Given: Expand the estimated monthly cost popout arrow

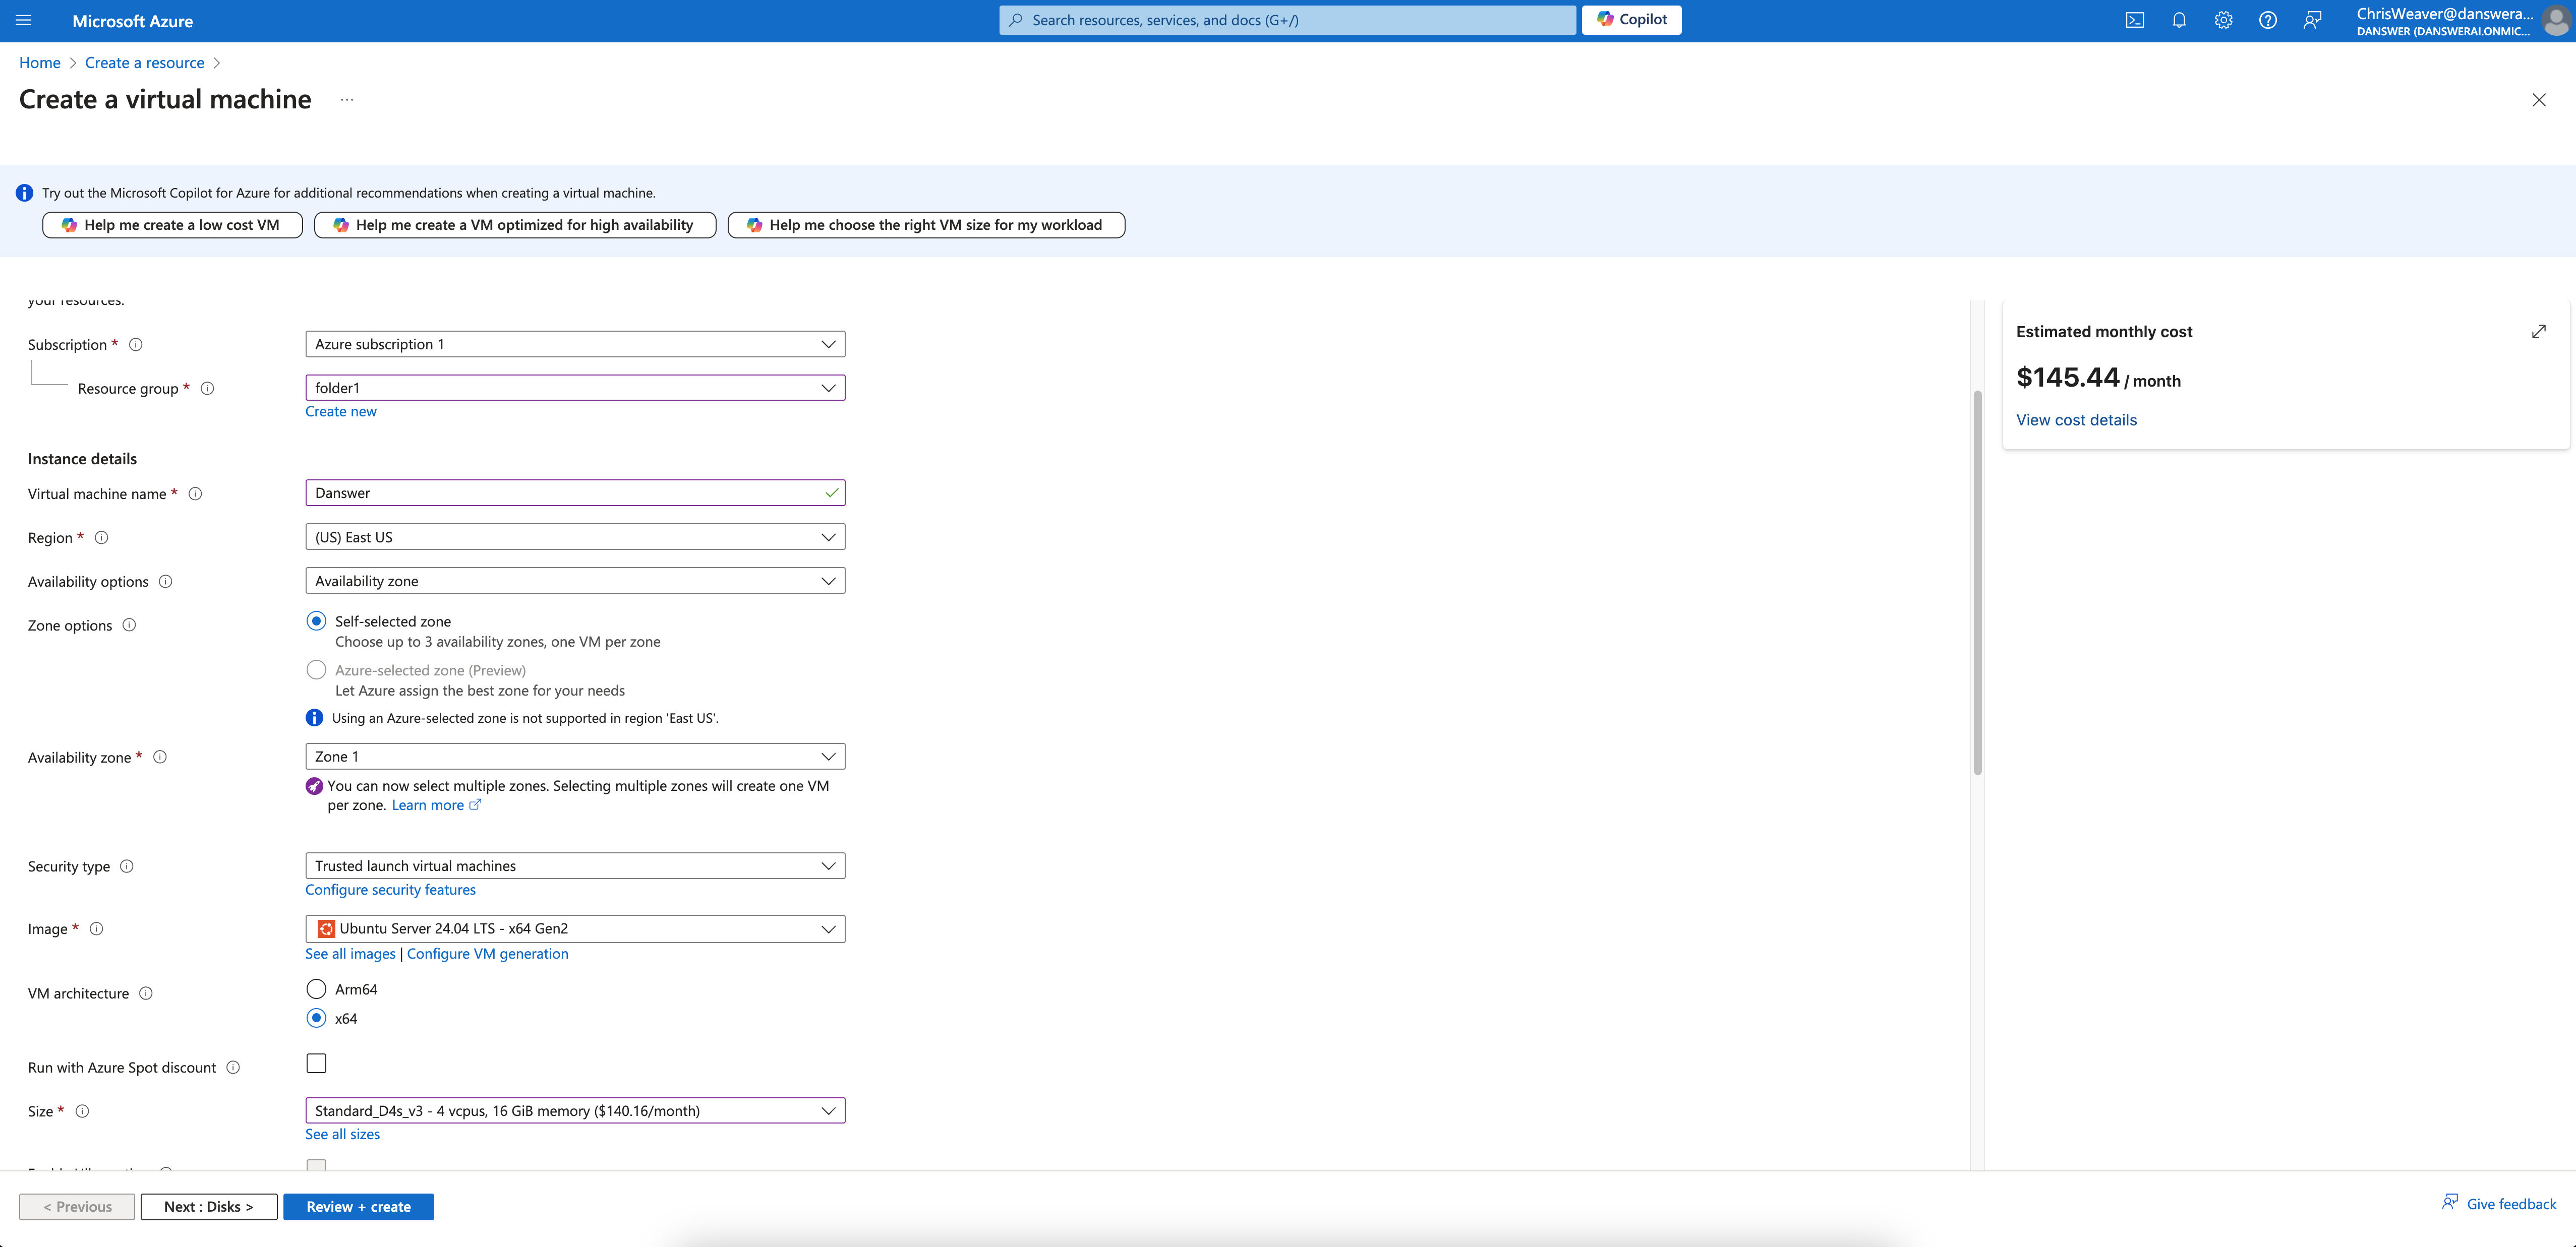Looking at the screenshot, I should 2539,331.
